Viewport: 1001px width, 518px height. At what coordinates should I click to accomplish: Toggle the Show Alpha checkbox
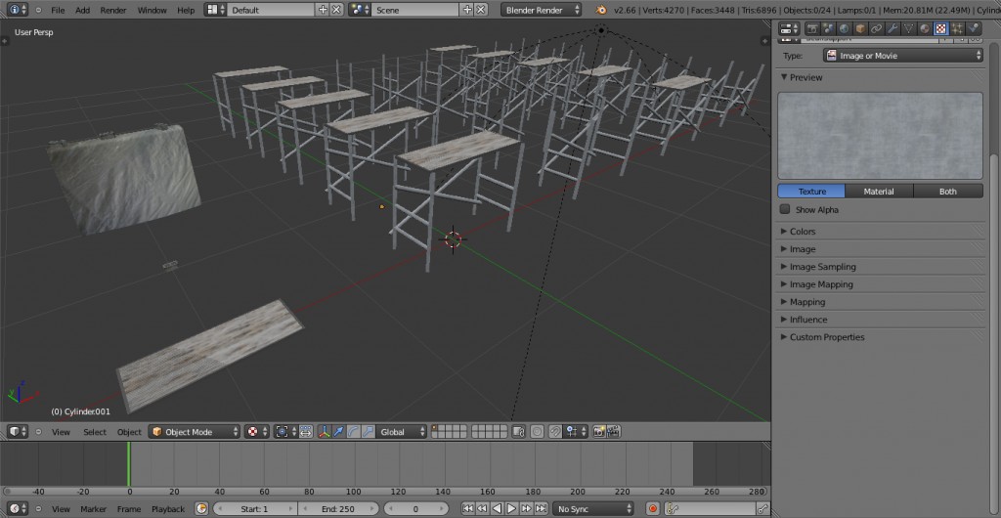(x=785, y=209)
